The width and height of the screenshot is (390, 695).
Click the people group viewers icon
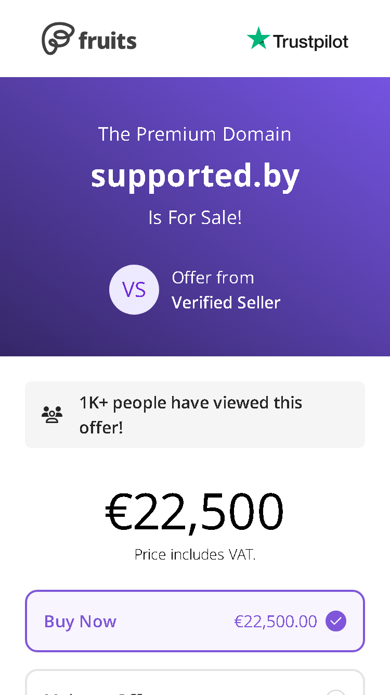point(52,415)
